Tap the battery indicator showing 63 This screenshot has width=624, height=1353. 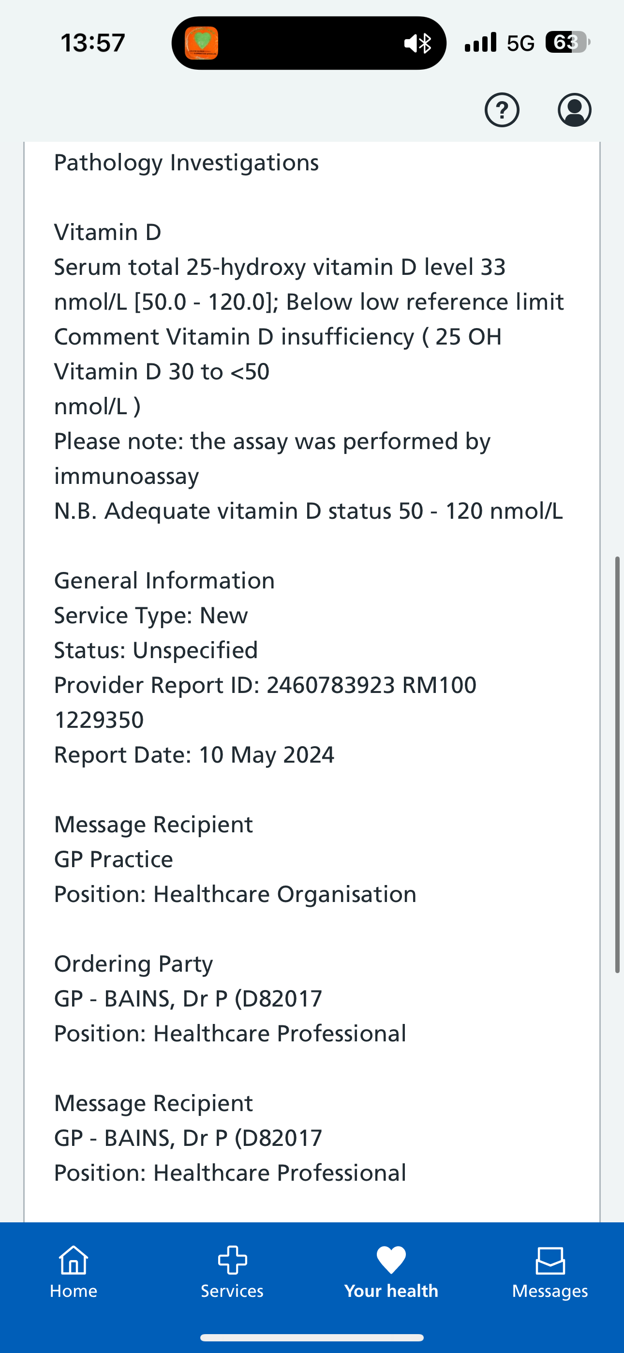coord(567,42)
